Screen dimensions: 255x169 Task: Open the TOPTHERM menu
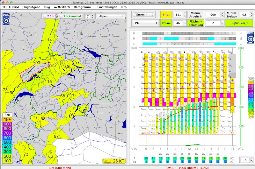[x=11, y=7]
